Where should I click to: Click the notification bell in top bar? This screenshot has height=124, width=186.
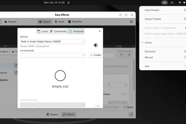69,2
